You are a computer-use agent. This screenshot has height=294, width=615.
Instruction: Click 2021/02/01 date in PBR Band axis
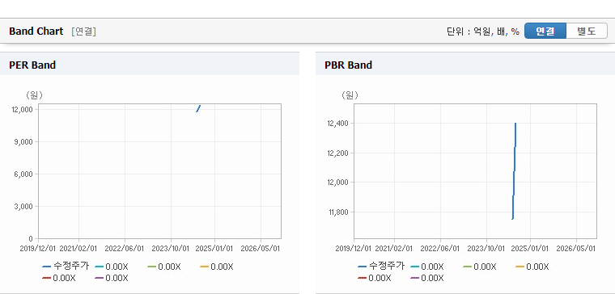tap(393, 249)
